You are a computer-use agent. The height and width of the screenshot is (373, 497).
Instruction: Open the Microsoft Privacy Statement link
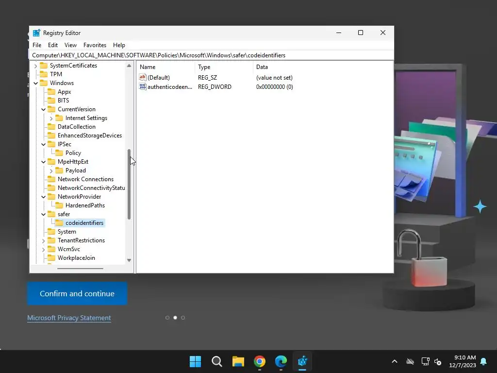(69, 318)
